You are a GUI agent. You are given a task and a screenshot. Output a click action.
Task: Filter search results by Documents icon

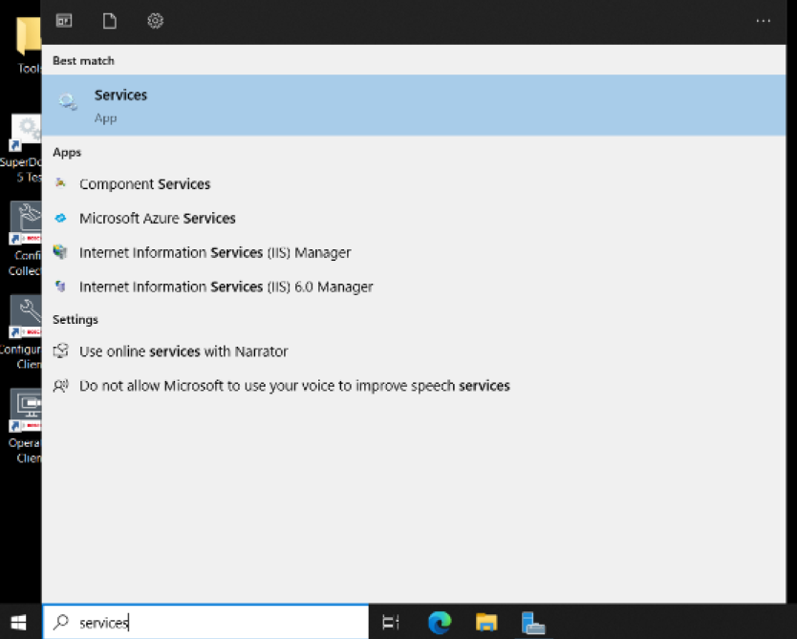109,21
